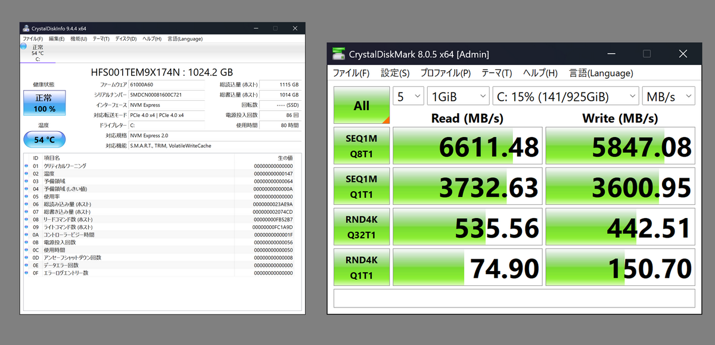Start the RND4K Q1T1 test

[x=362, y=266]
